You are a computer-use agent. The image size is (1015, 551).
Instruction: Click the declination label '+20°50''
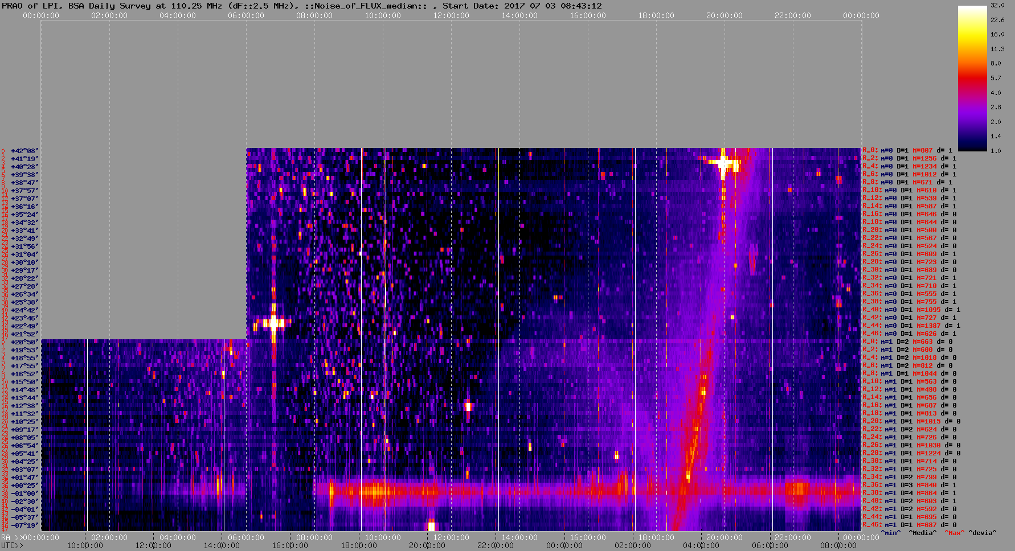[x=24, y=342]
